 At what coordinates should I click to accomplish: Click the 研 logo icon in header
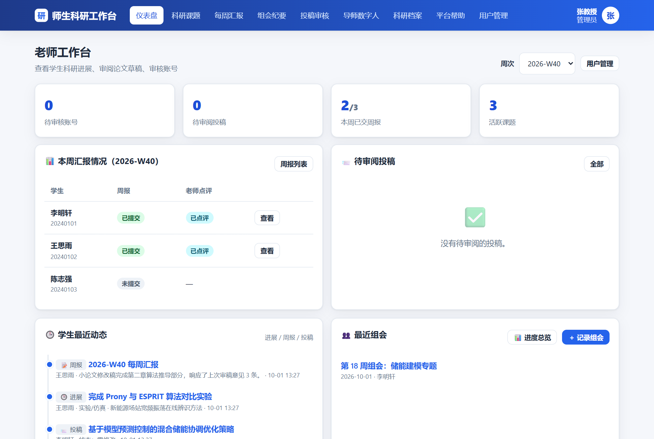(41, 15)
